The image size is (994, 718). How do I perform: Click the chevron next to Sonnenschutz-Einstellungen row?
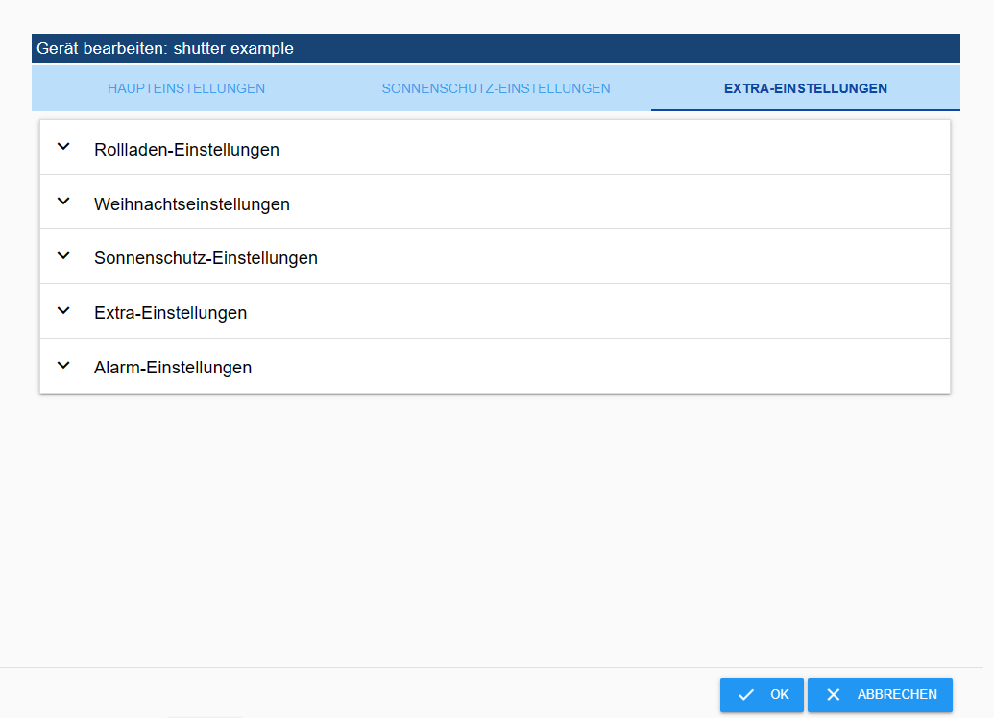pos(63,256)
